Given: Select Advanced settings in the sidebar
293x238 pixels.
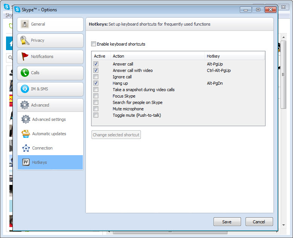Looking at the screenshot, I should (50, 119).
